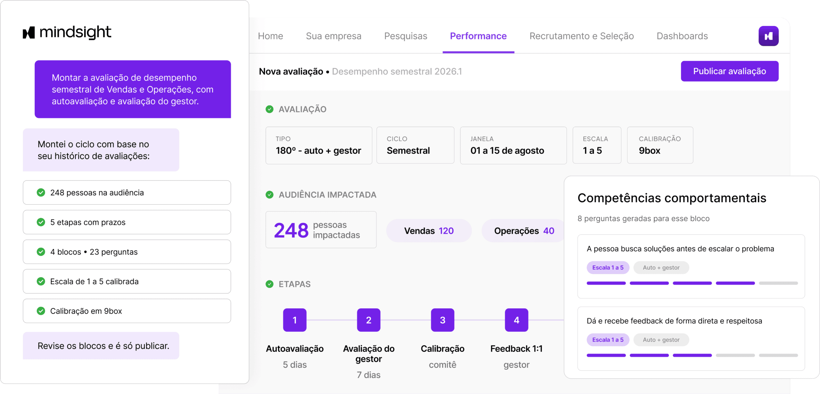820x394 pixels.
Task: Click rating bar under 'feedback de forma direta' question
Action: tap(692, 355)
